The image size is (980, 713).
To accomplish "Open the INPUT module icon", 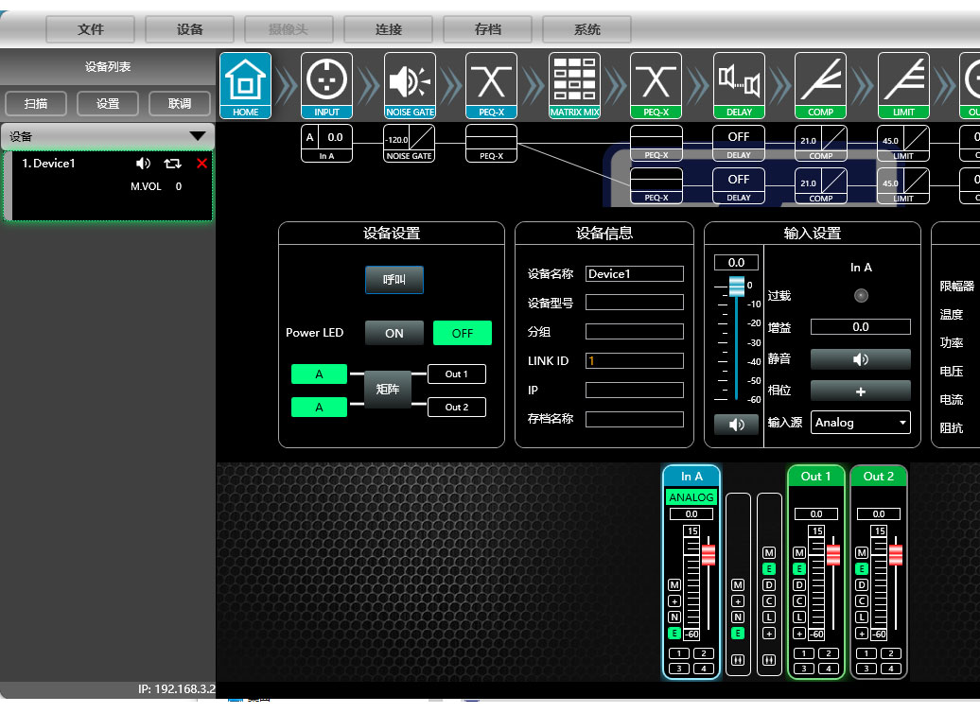I will pyautogui.click(x=326, y=86).
